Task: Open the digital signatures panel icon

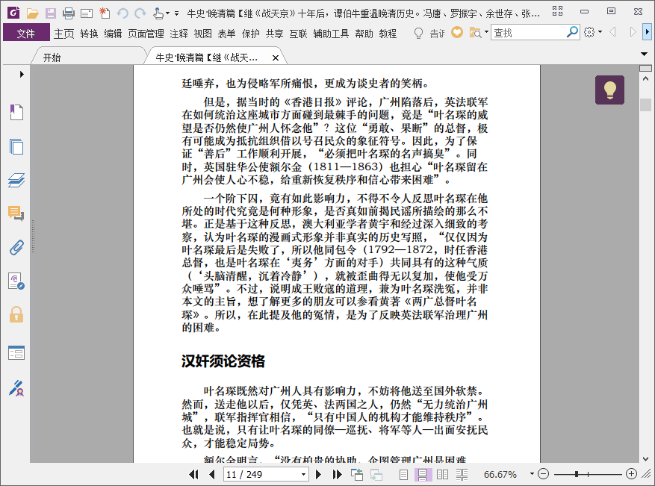Action: 16,281
